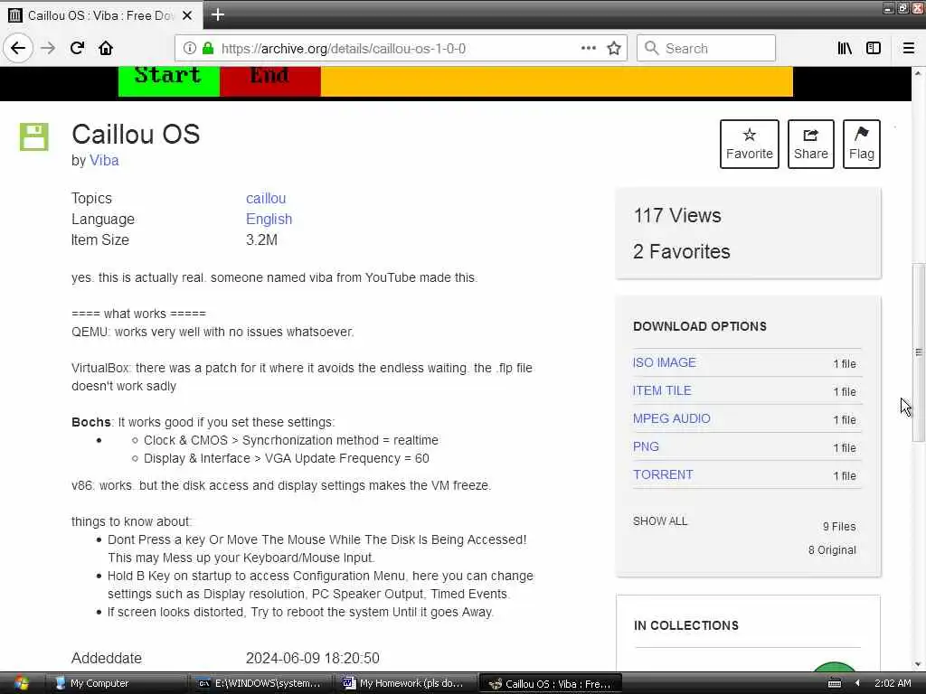The height and width of the screenshot is (694, 926).
Task: Download the ITEM TILE file
Action: (x=662, y=390)
